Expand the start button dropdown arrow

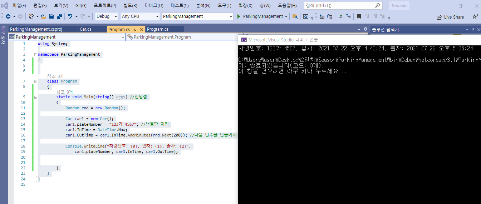tap(286, 16)
